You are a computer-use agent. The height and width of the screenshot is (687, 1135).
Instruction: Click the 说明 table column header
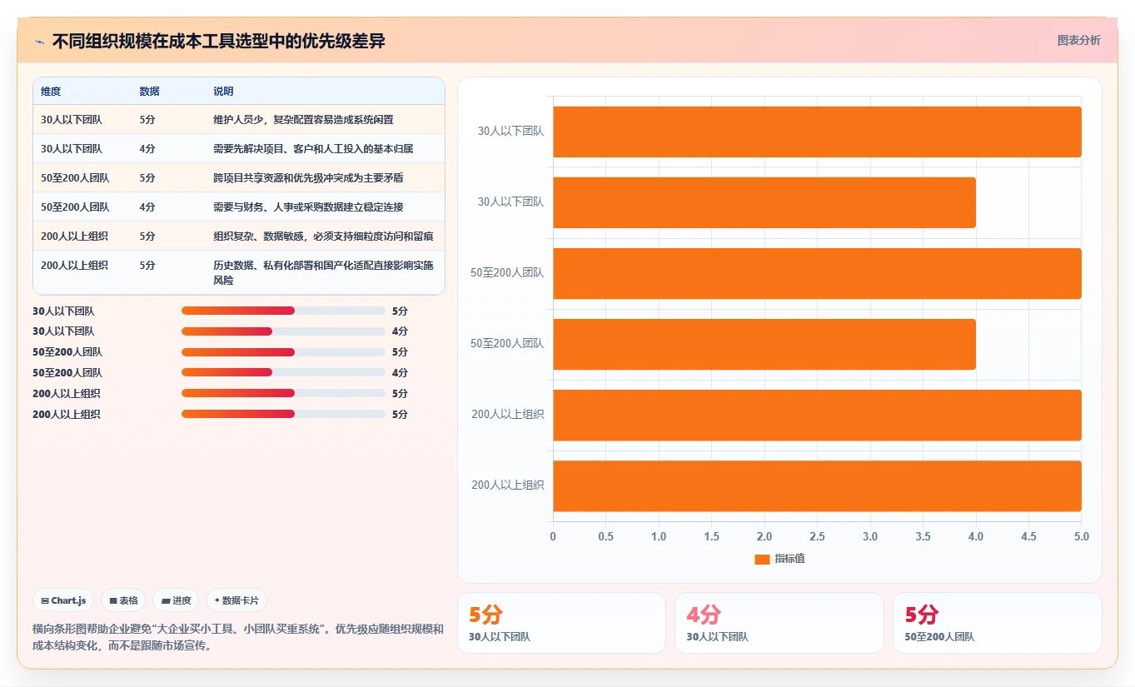pyautogui.click(x=223, y=91)
